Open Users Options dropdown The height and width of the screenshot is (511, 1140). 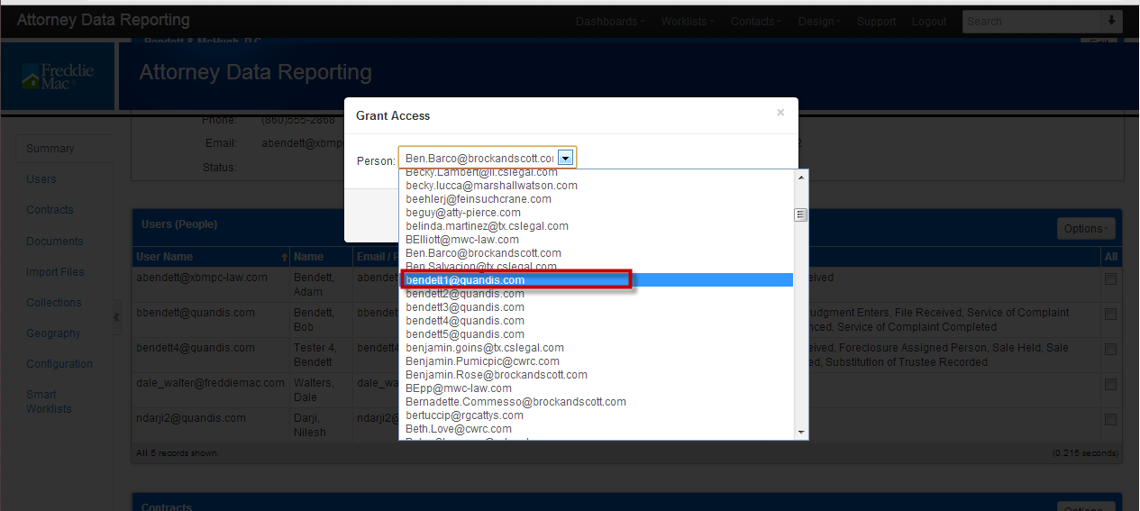(x=1086, y=229)
